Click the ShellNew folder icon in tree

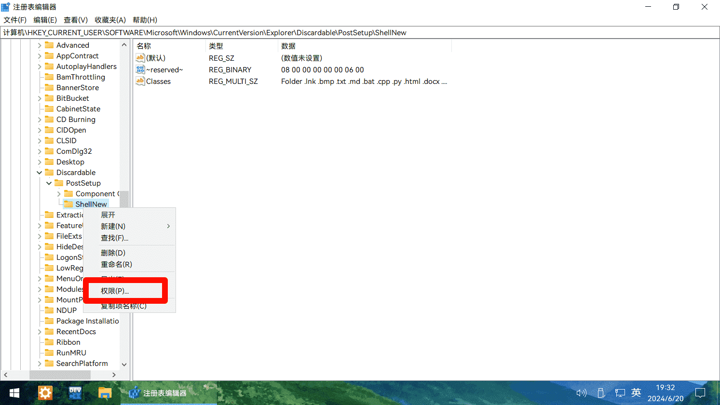point(68,204)
